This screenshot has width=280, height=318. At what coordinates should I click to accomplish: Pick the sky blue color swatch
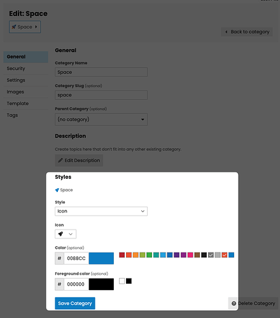point(163,255)
